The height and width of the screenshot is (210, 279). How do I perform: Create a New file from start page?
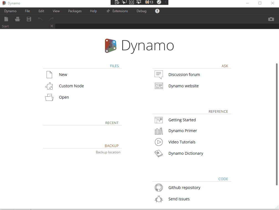point(63,75)
